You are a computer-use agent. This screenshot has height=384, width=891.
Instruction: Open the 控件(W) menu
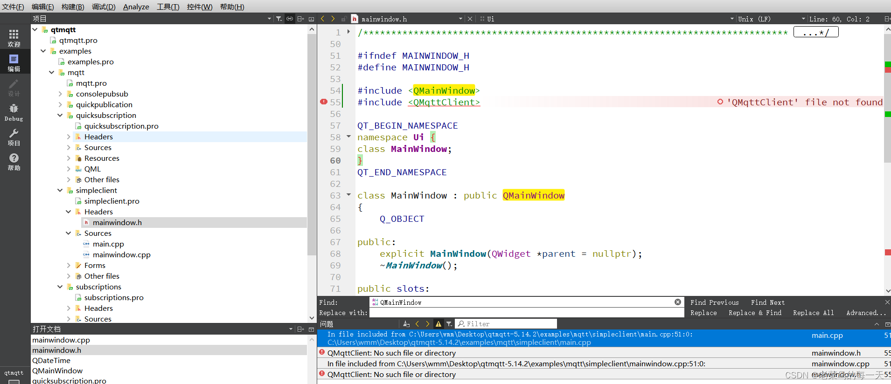tap(200, 7)
